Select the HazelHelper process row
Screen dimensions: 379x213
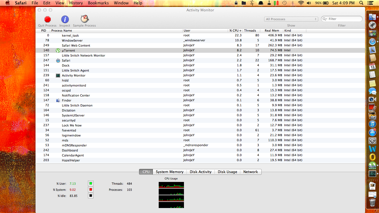click(200, 160)
